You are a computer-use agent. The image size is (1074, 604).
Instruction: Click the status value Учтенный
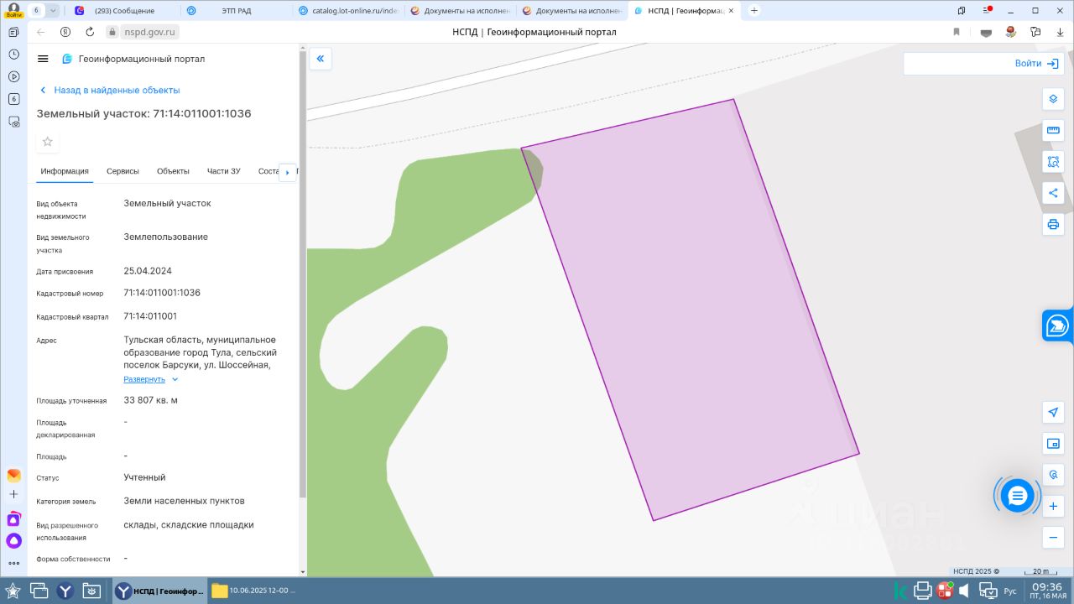(144, 477)
